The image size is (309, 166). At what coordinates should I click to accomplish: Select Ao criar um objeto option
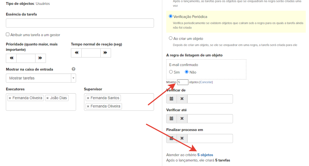[171, 38]
